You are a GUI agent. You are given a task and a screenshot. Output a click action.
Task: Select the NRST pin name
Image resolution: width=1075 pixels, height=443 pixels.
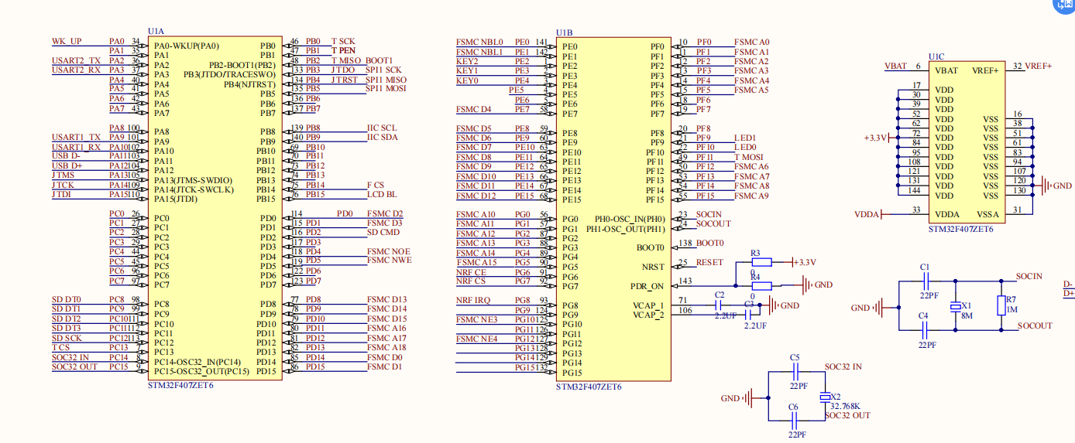(654, 266)
